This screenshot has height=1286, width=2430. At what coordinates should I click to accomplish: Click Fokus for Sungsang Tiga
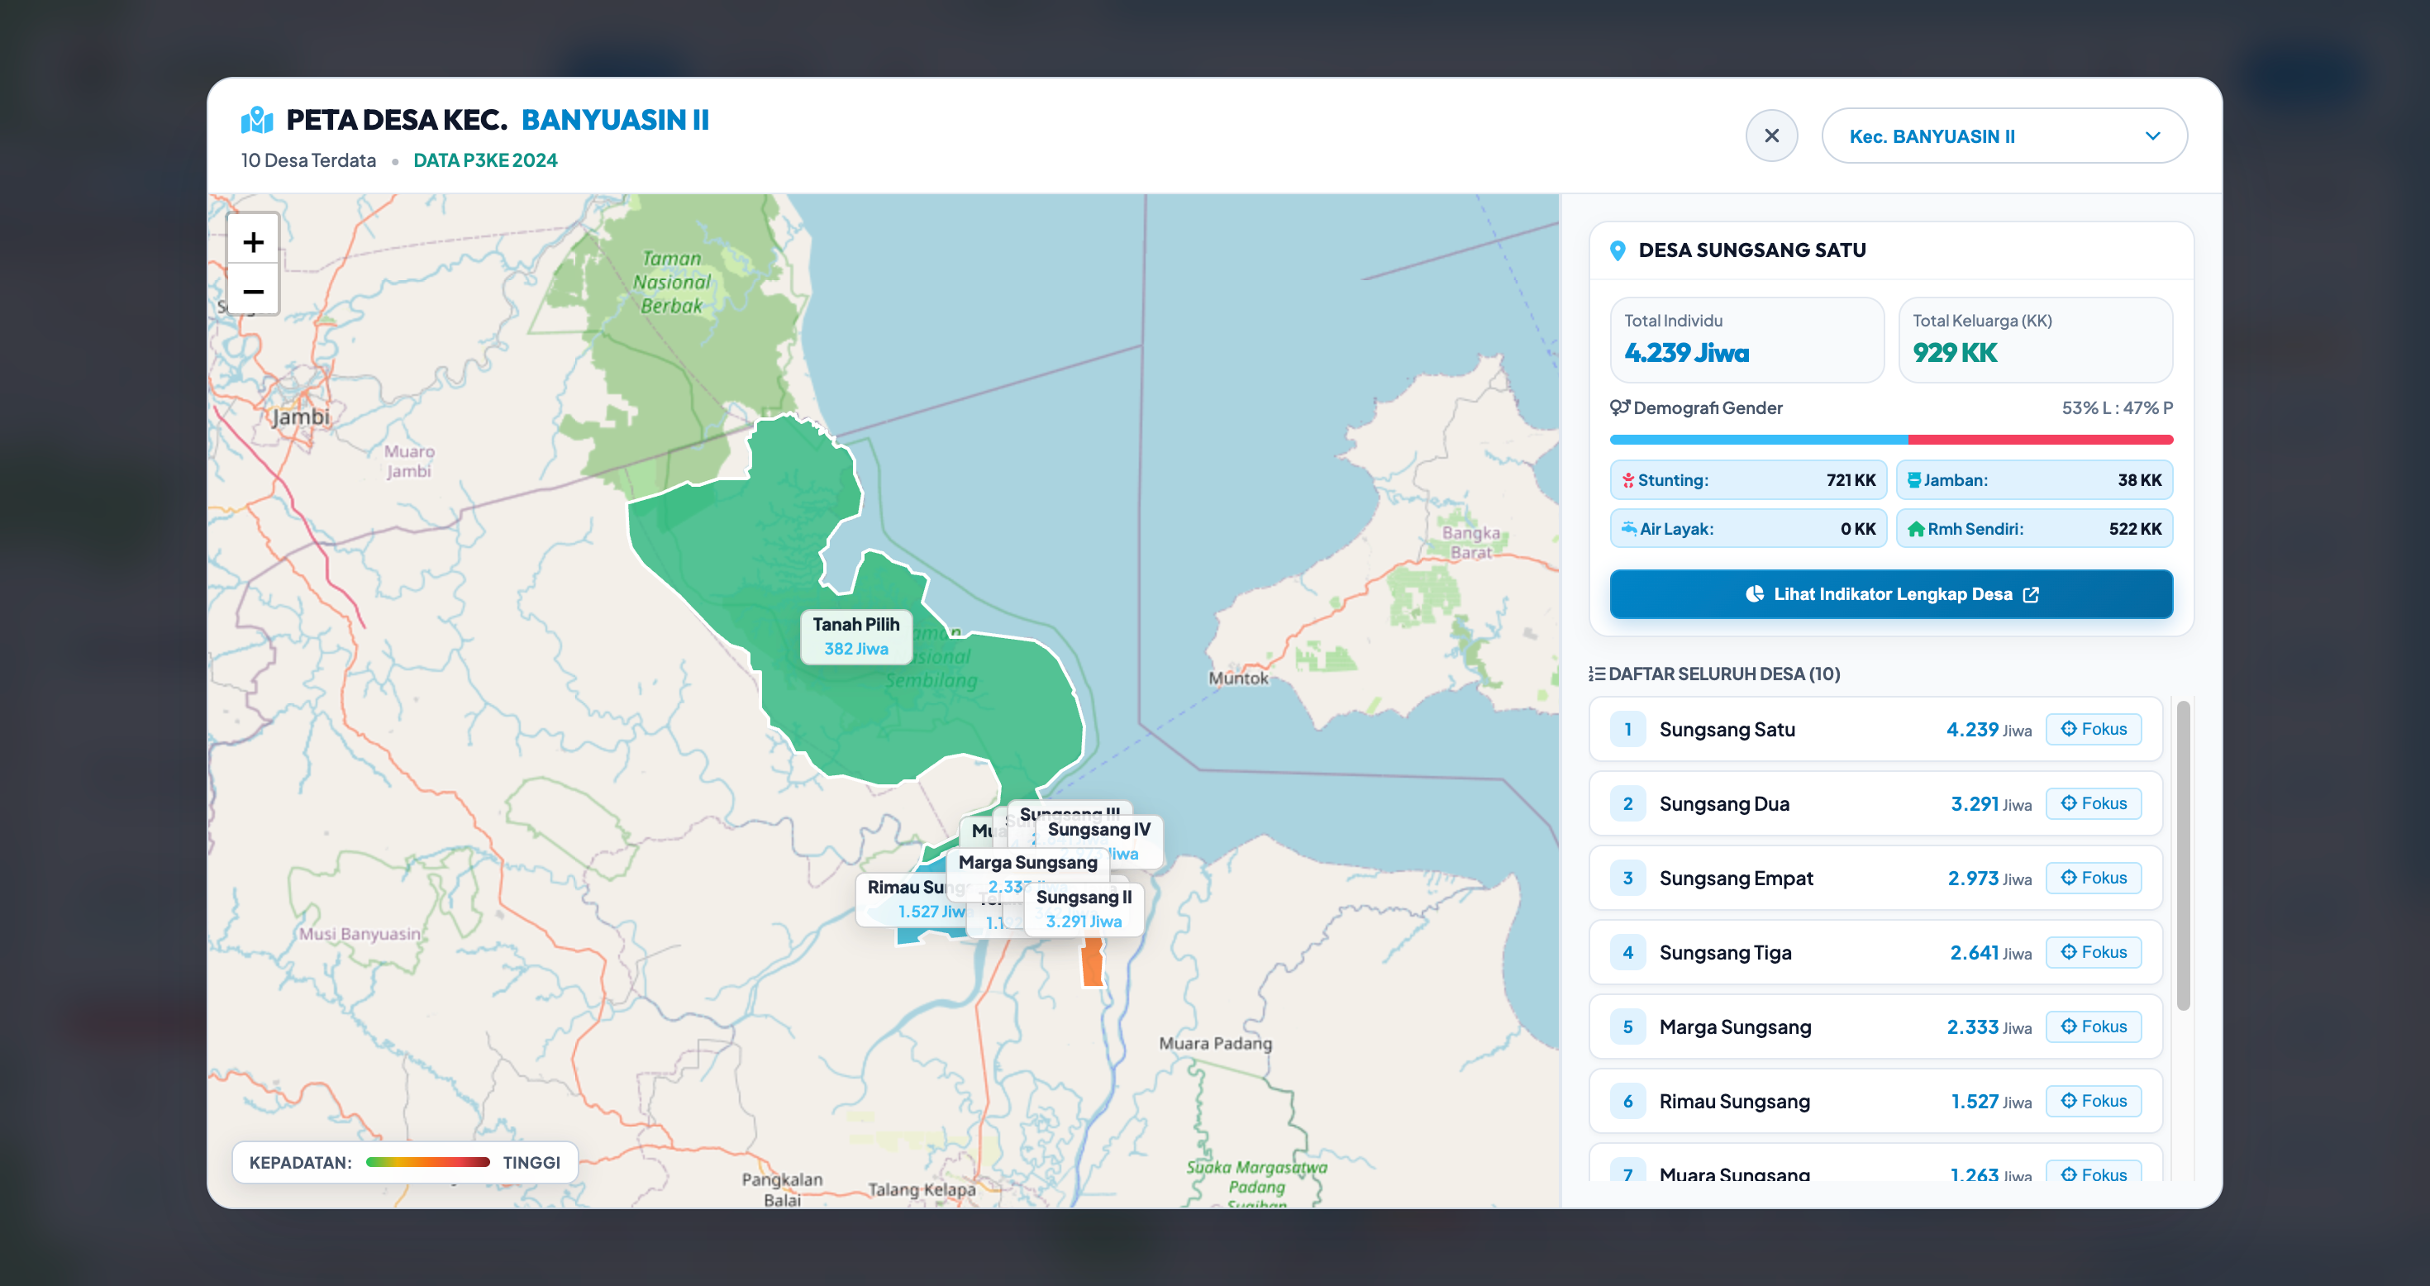coord(2094,952)
